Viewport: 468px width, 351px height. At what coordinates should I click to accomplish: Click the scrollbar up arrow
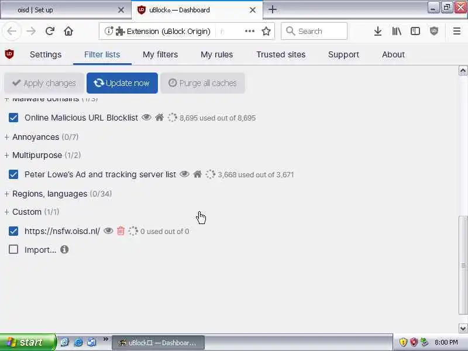pos(463,71)
